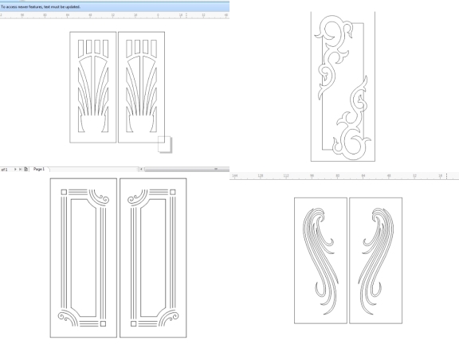Select the right wing swirl panel
The image size is (459, 344).
pyautogui.click(x=375, y=260)
